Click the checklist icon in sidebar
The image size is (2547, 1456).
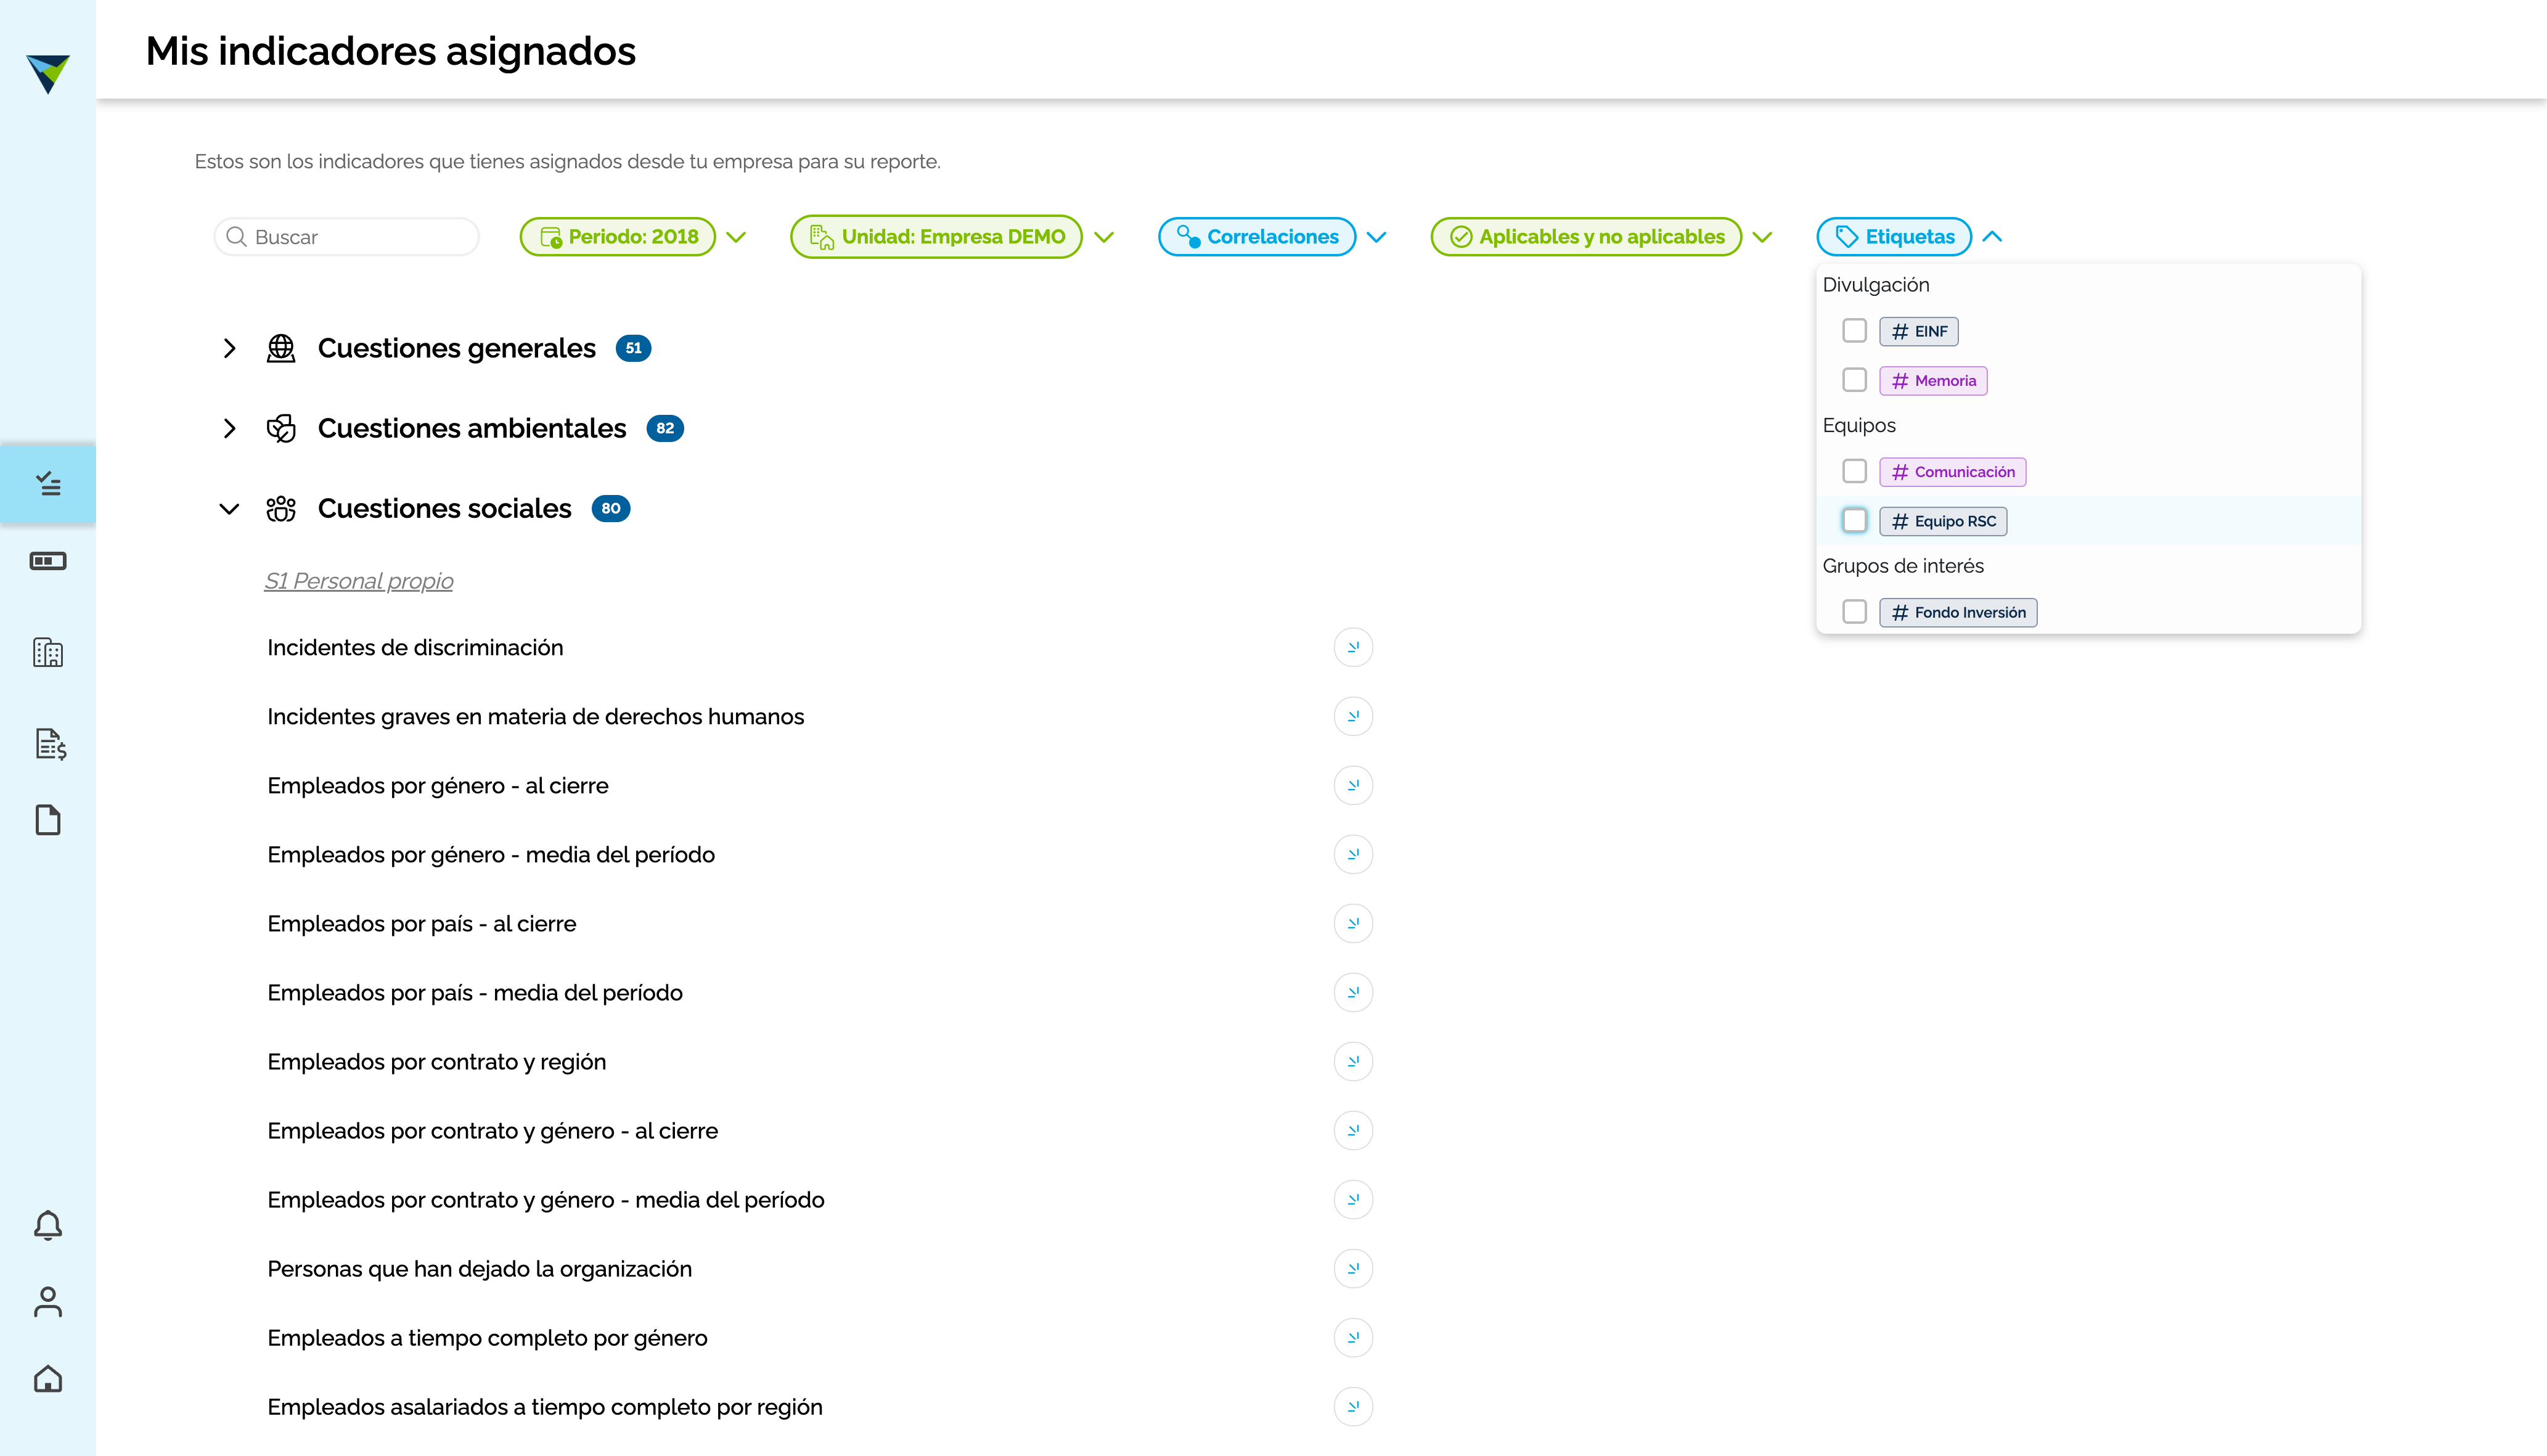click(x=48, y=484)
